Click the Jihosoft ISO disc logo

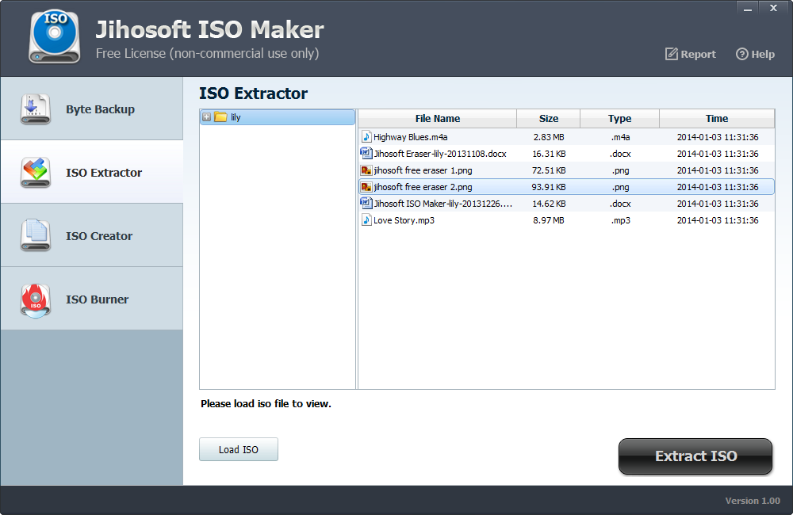tap(55, 36)
